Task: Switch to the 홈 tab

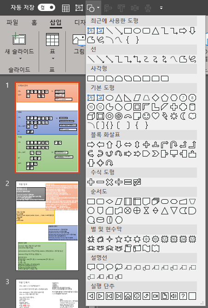Action: pyautogui.click(x=34, y=22)
